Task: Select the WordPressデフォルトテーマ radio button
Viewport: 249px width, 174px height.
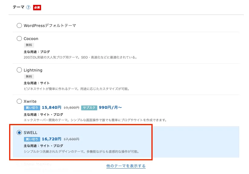Action: pyautogui.click(x=19, y=25)
